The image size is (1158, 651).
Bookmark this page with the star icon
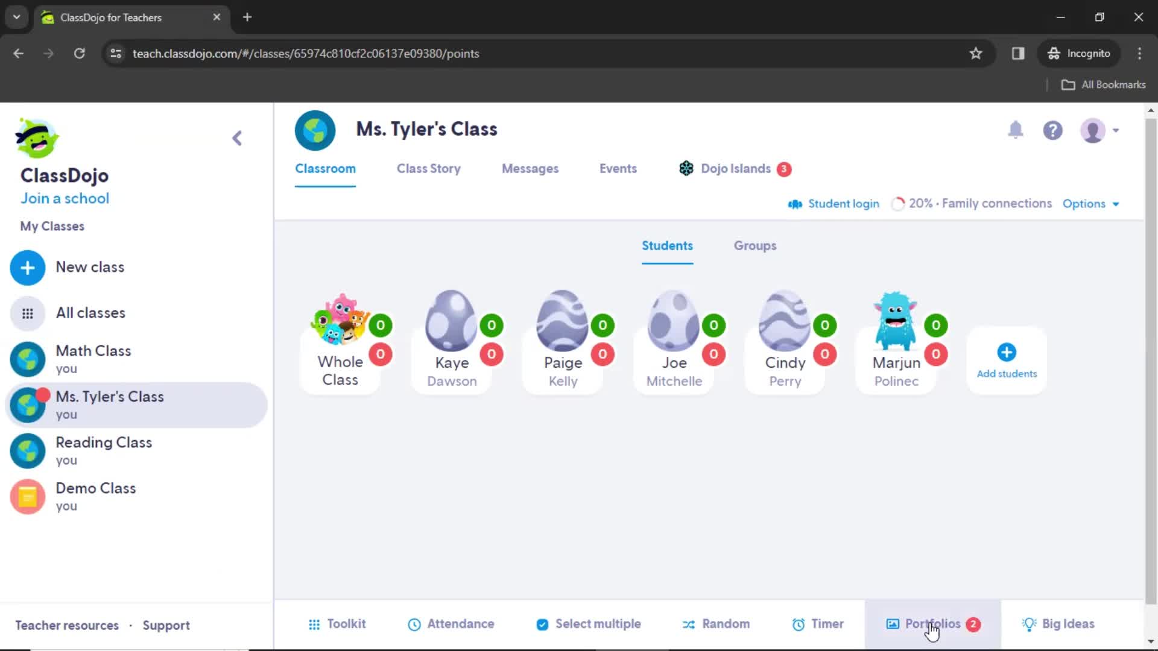tap(976, 54)
